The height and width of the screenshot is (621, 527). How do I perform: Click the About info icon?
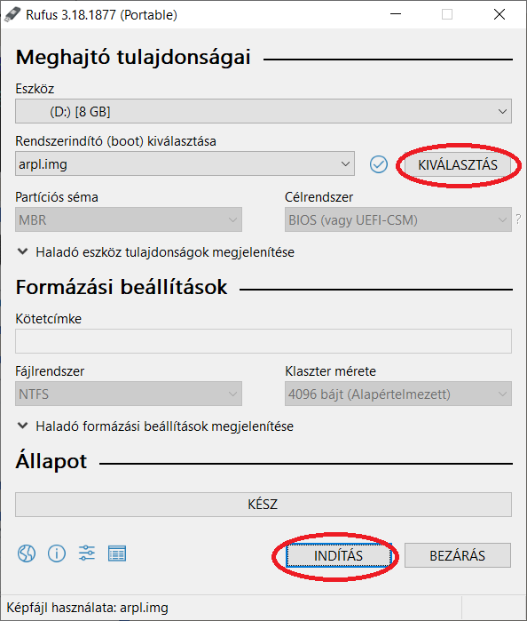pos(57,553)
